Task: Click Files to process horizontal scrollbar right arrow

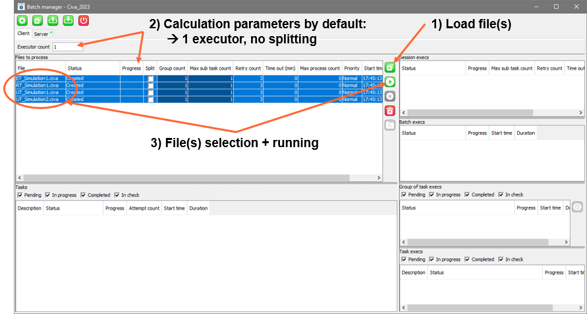Action: [x=378, y=177]
